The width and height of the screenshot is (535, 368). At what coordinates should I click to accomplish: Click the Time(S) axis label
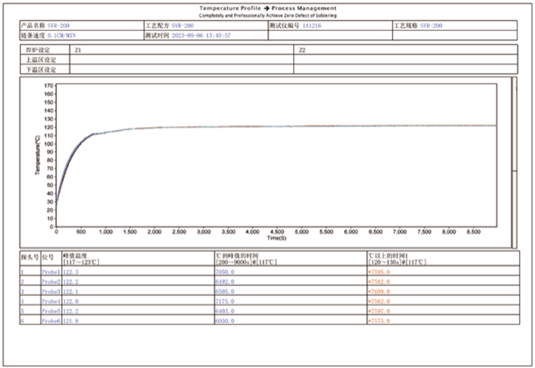pyautogui.click(x=276, y=237)
